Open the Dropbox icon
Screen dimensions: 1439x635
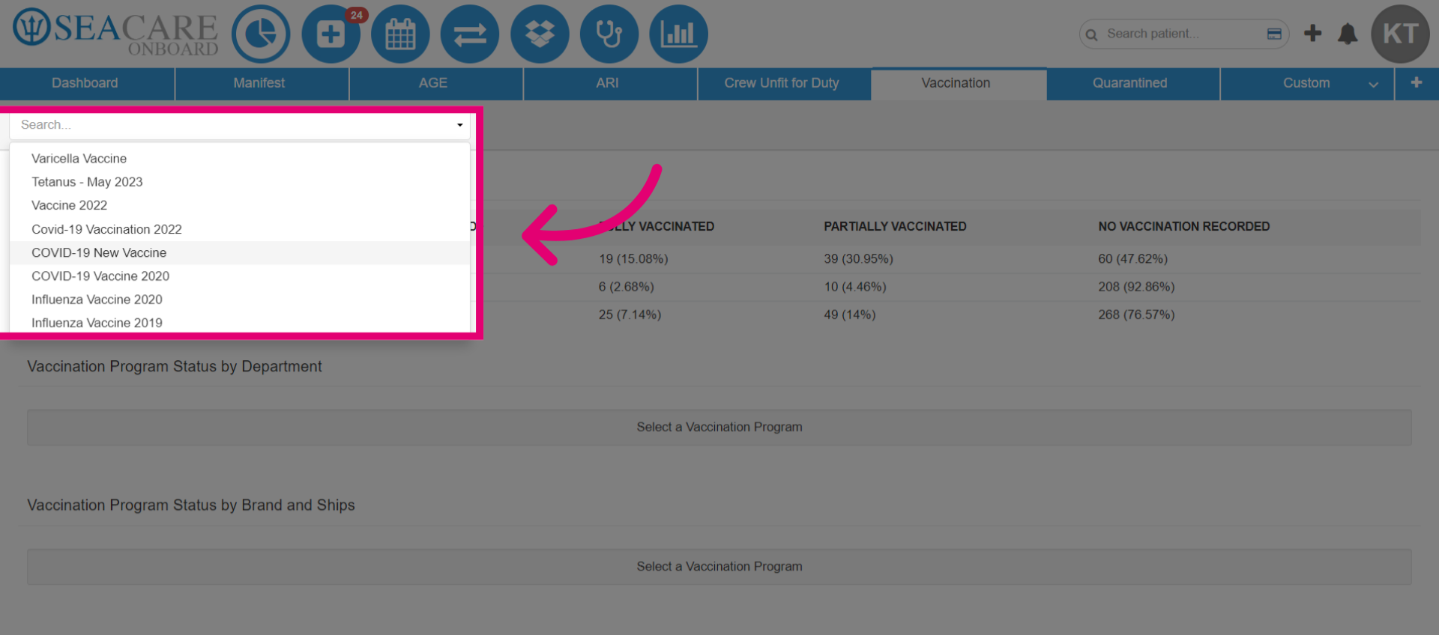tap(540, 34)
